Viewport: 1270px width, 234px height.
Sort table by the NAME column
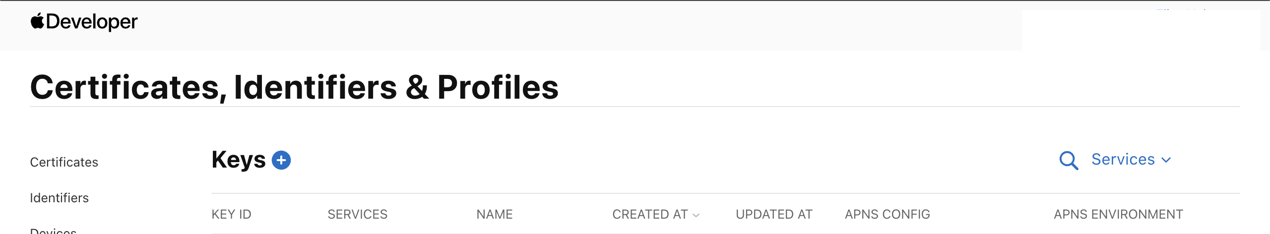[494, 214]
